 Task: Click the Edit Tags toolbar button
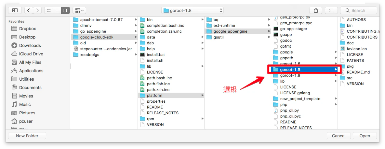331,10
